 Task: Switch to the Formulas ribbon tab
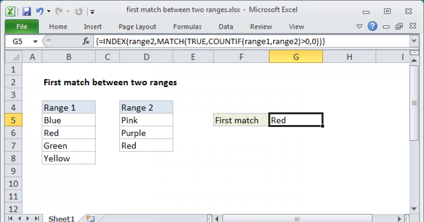coord(187,26)
